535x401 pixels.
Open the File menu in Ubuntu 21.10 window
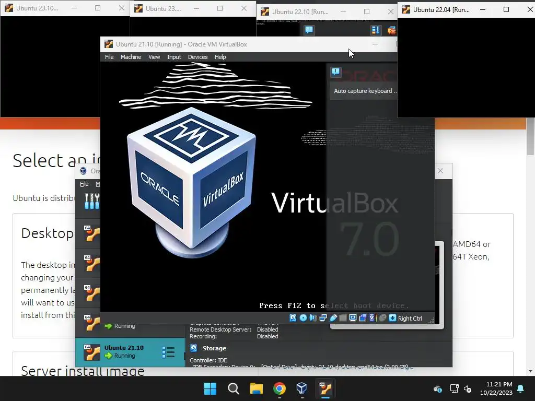click(109, 57)
